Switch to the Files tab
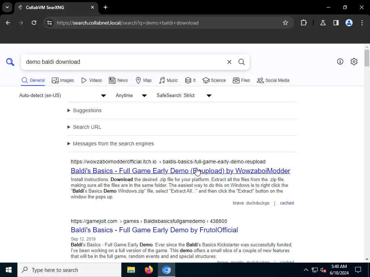Screen dimensions: 370x277 [241, 80]
